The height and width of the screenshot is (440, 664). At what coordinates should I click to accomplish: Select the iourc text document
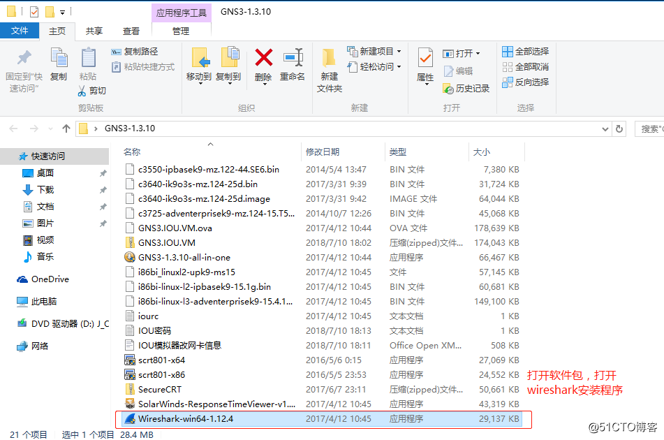322,316
